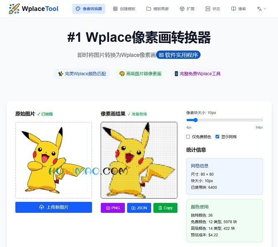Image resolution: width=278 pixels, height=247 pixels.
Task: Click the grid icon beside 创建模板
Action: click(x=115, y=9)
